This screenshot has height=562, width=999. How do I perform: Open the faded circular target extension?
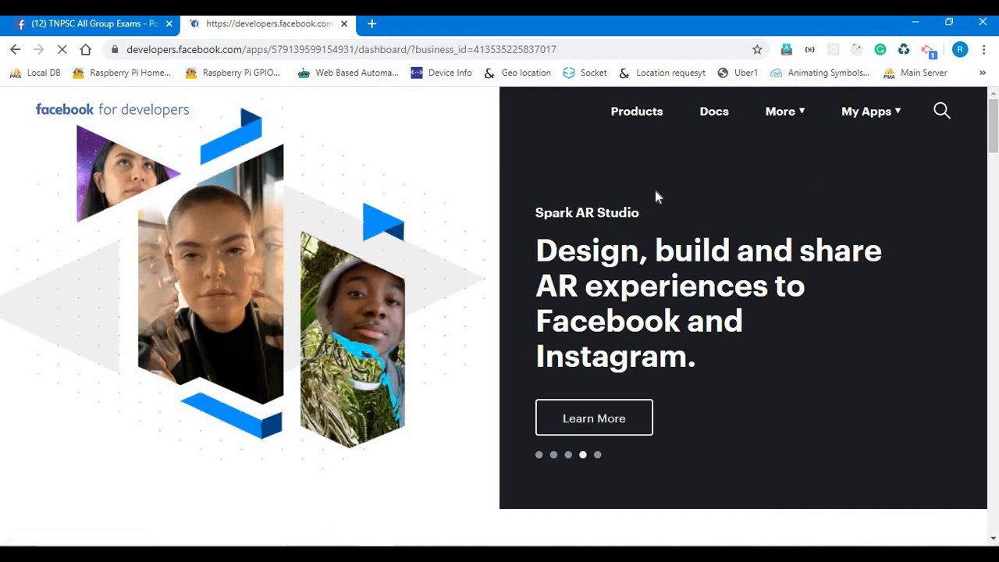pyautogui.click(x=856, y=49)
